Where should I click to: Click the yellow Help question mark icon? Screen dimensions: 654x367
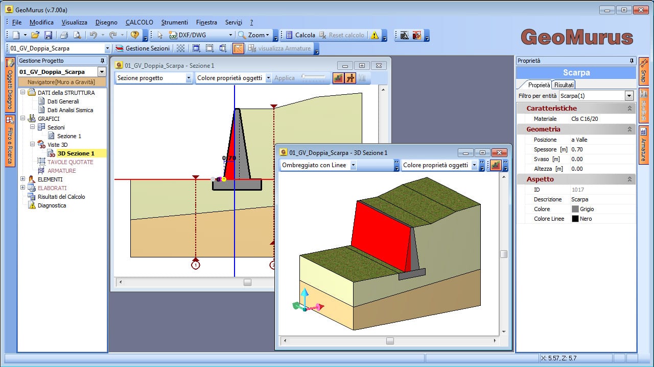[134, 35]
